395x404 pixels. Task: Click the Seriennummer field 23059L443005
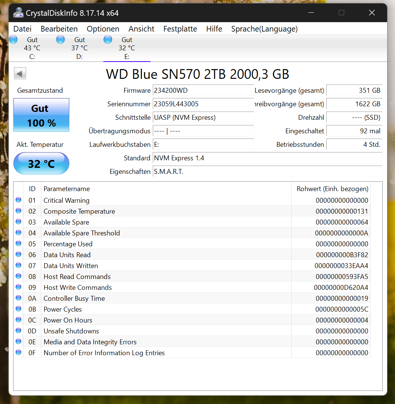pyautogui.click(x=203, y=104)
